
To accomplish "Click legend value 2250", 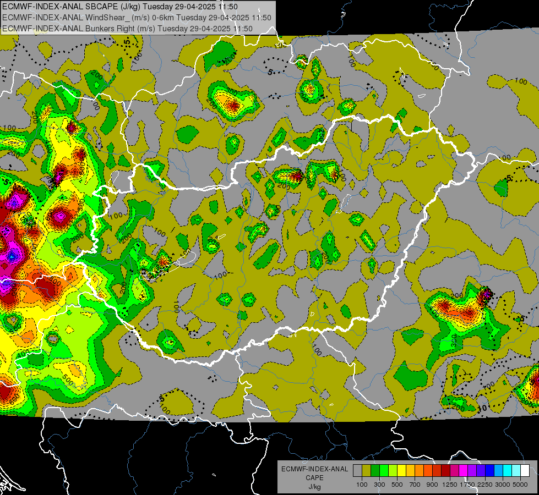I will (x=485, y=485).
